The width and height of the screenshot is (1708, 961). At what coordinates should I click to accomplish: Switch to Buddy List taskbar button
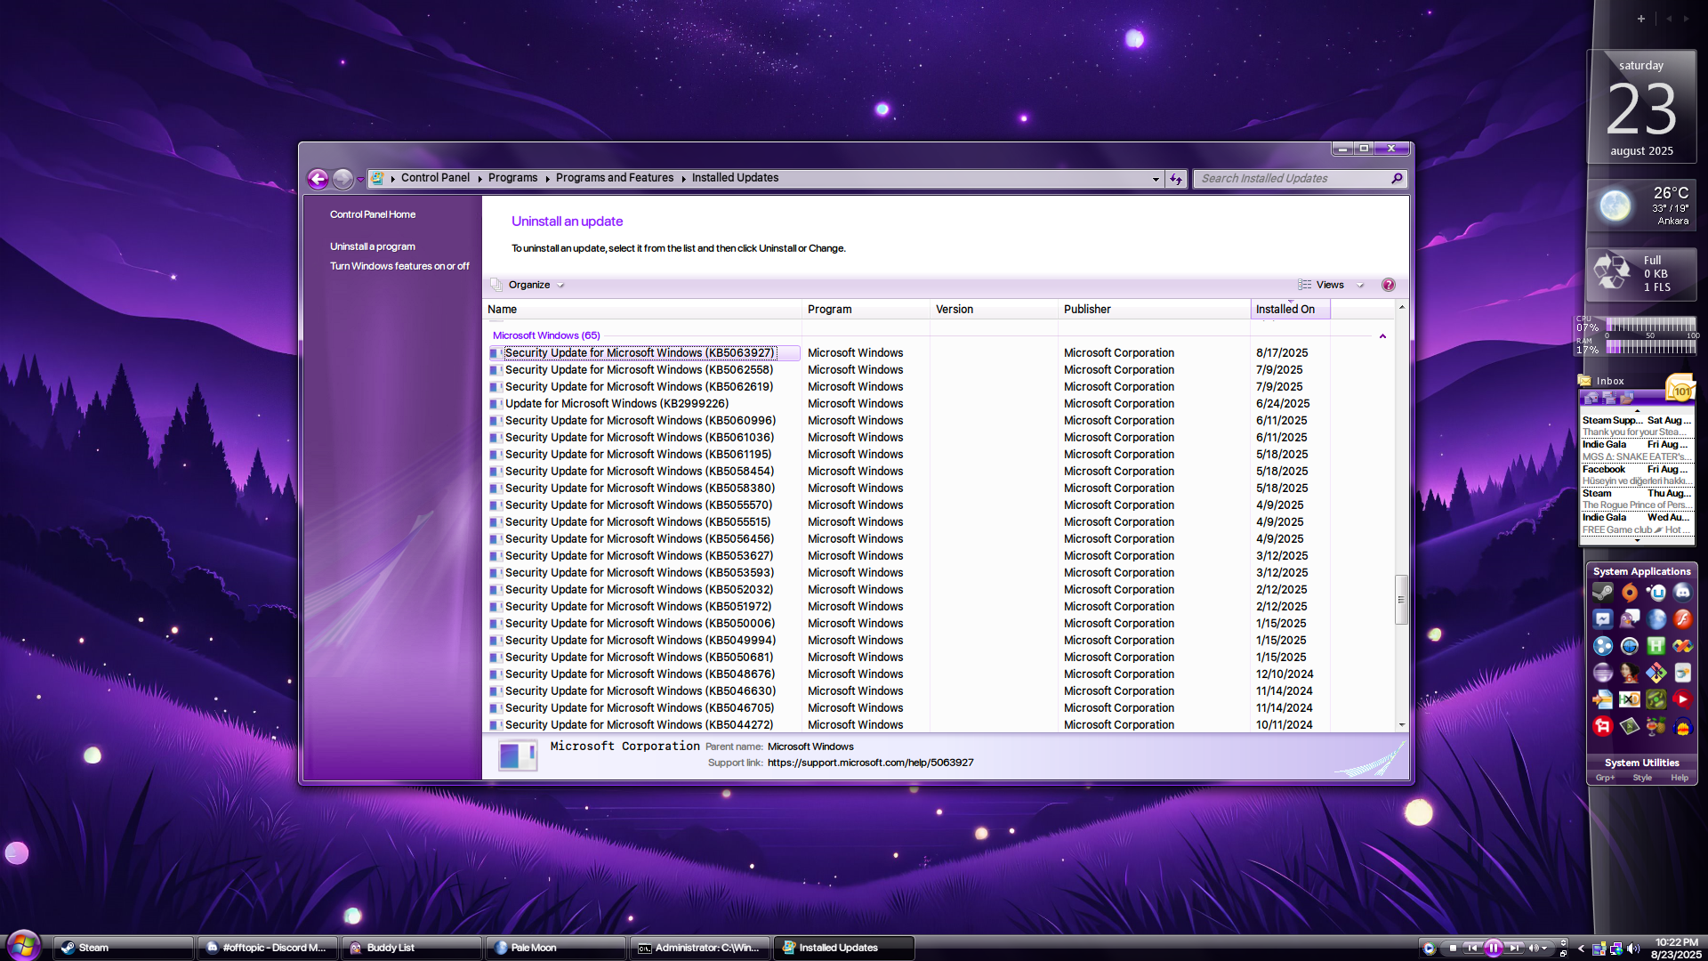413,948
